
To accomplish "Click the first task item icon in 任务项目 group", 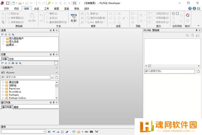I will 173,13.
